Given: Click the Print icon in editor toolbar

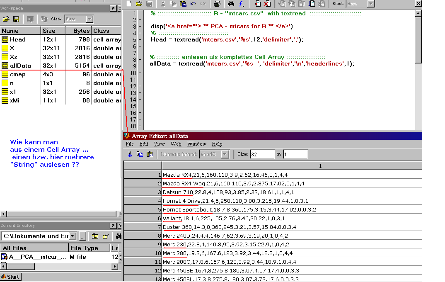Looking at the screenshot, I should pos(217,4).
